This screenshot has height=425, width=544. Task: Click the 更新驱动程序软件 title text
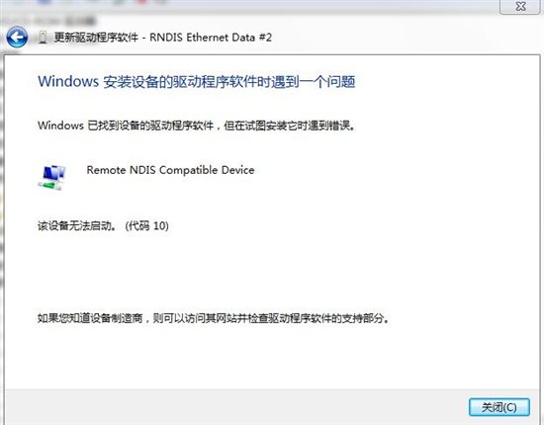(x=96, y=38)
